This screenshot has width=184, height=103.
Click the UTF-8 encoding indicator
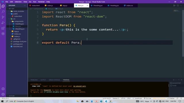[x=123, y=98]
